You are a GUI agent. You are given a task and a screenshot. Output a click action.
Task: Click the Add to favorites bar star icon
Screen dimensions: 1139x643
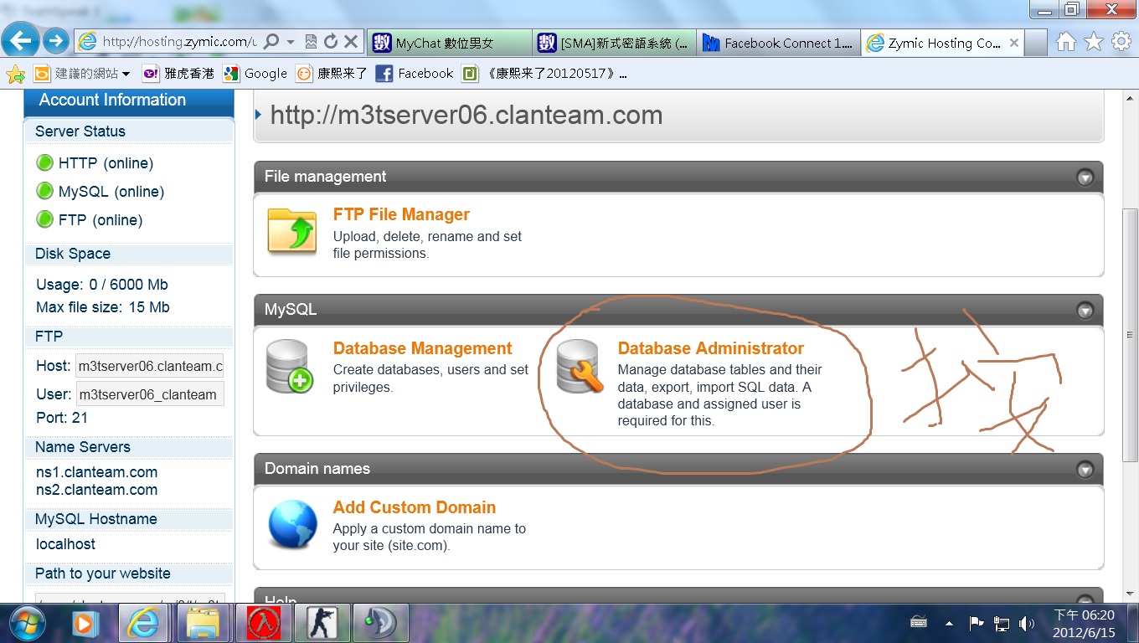(15, 75)
